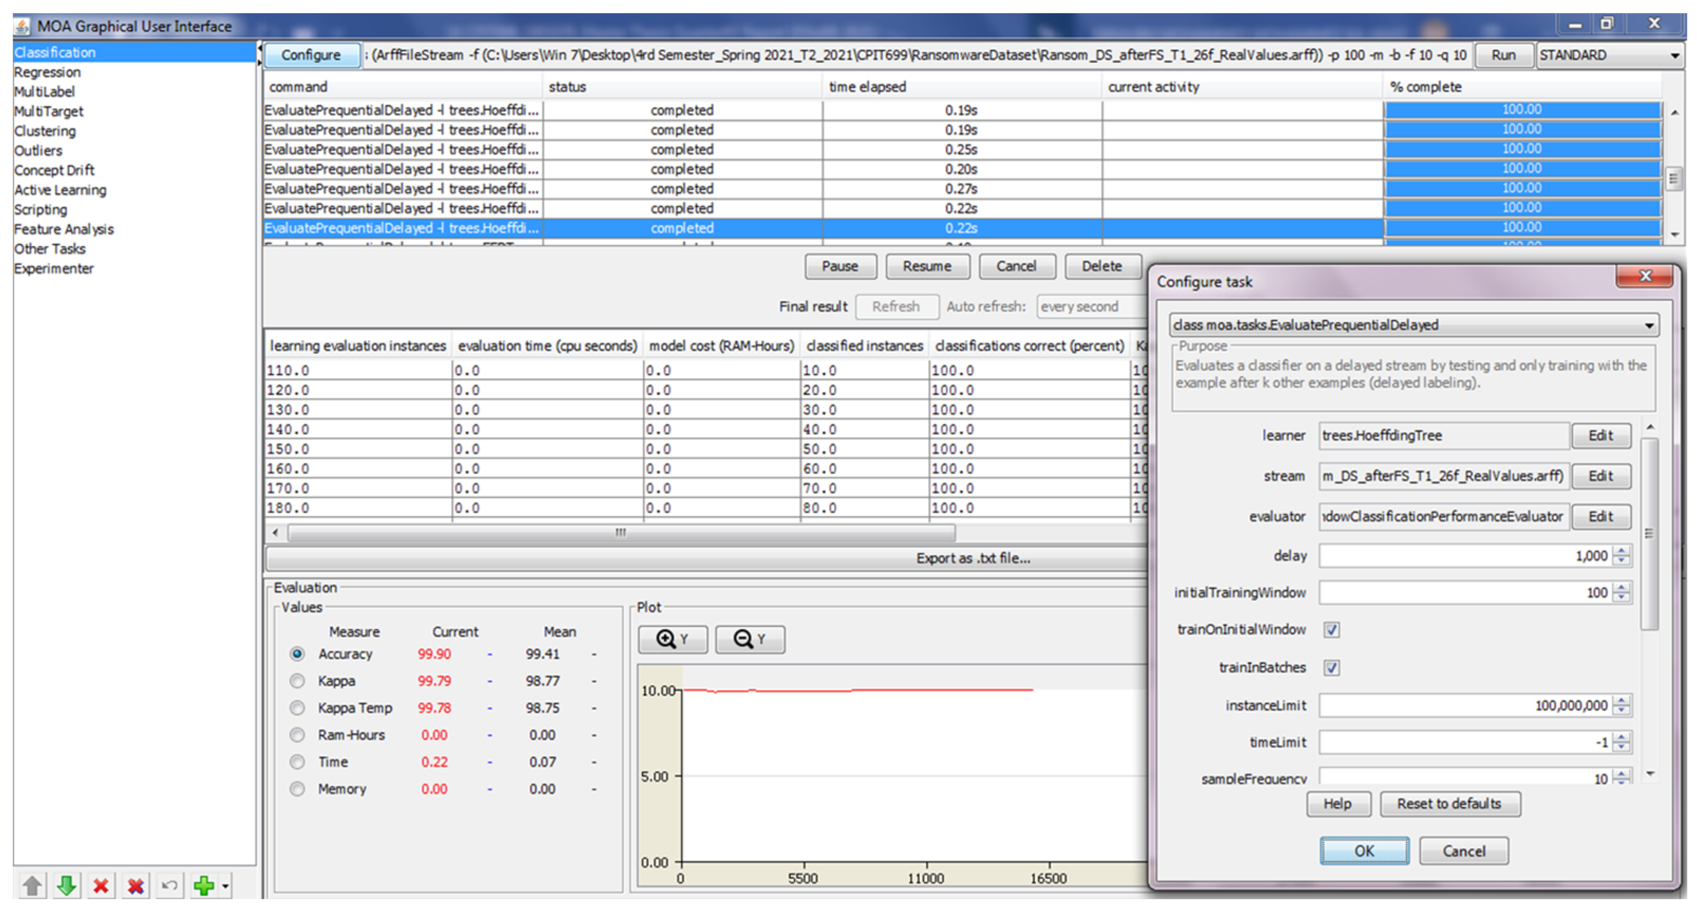1697x913 pixels.
Task: Expand the class moa.tasks.EvaluatePrequentialDelayed combo box
Action: (1649, 325)
